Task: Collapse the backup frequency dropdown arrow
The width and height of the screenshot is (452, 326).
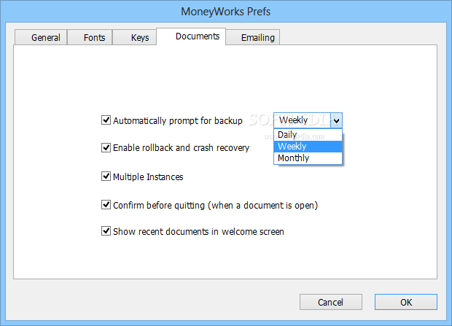Action: coord(336,120)
